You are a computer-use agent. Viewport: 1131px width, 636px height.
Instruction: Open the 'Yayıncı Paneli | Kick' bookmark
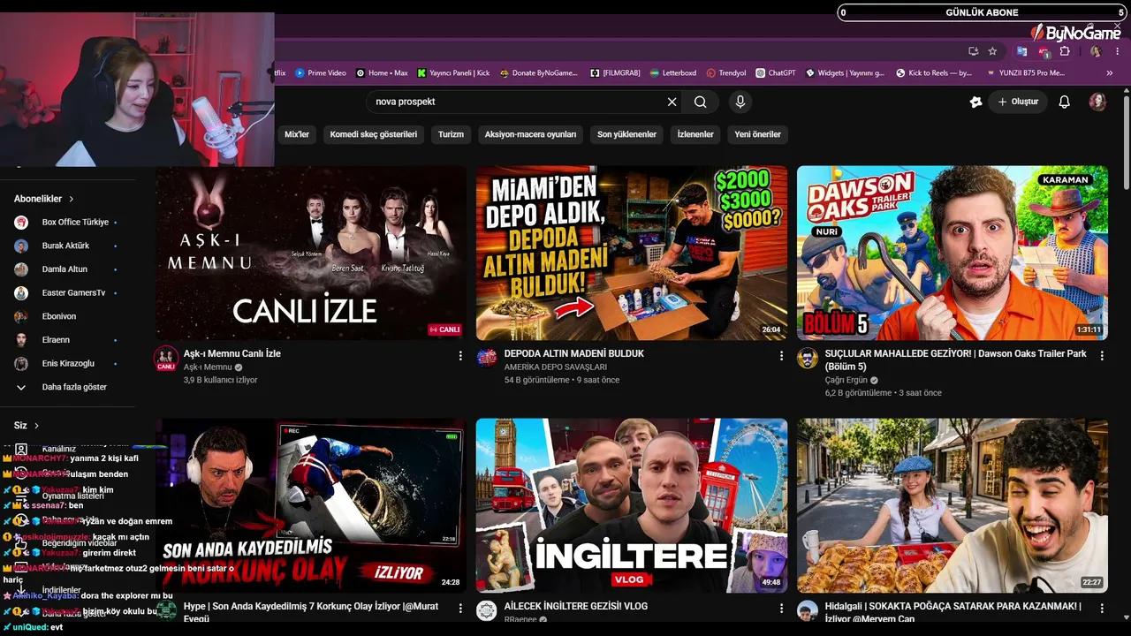(454, 73)
